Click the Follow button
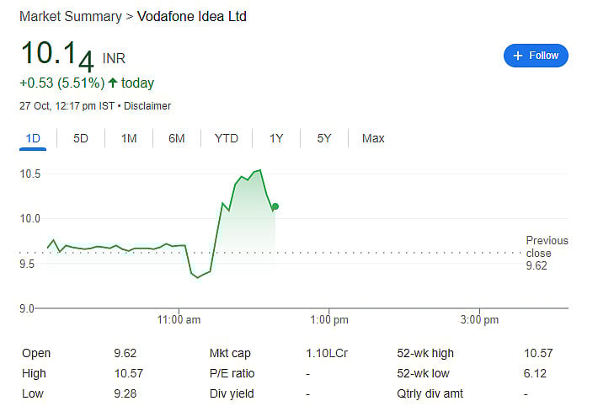The height and width of the screenshot is (417, 614). tap(536, 56)
